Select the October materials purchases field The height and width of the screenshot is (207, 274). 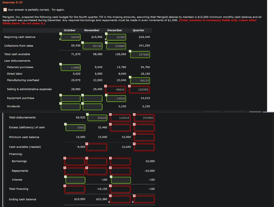point(71,67)
